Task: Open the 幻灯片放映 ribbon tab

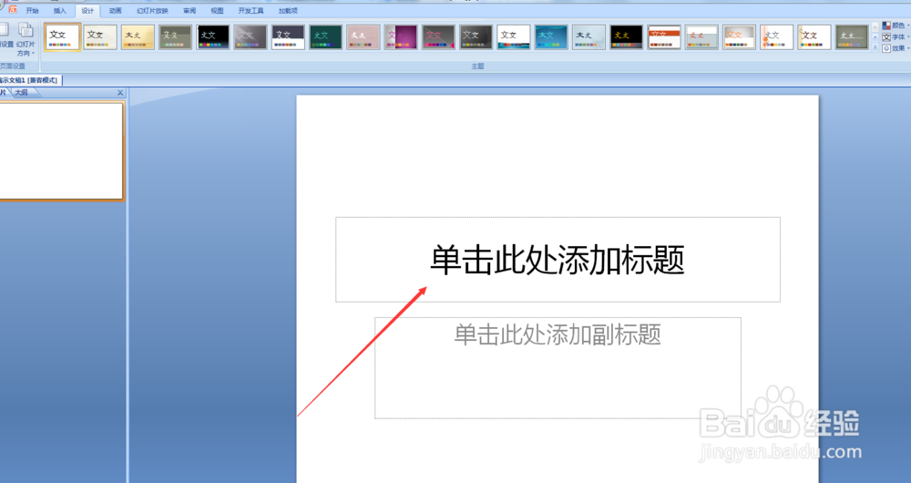Action: [152, 11]
